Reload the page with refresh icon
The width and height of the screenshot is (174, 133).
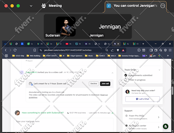point(15,50)
